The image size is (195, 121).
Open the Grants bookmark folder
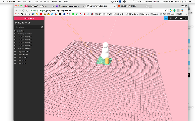[x=155, y=14]
